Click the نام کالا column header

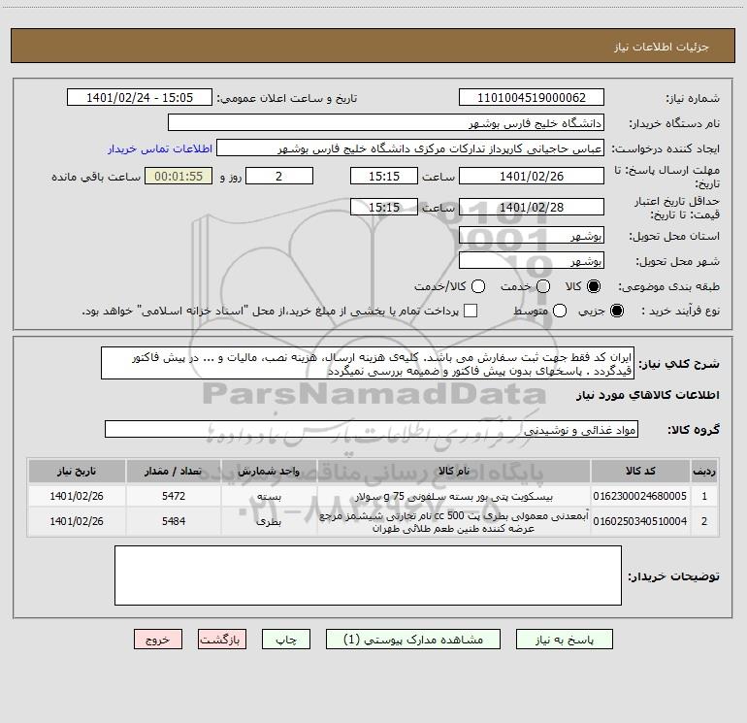(x=454, y=471)
